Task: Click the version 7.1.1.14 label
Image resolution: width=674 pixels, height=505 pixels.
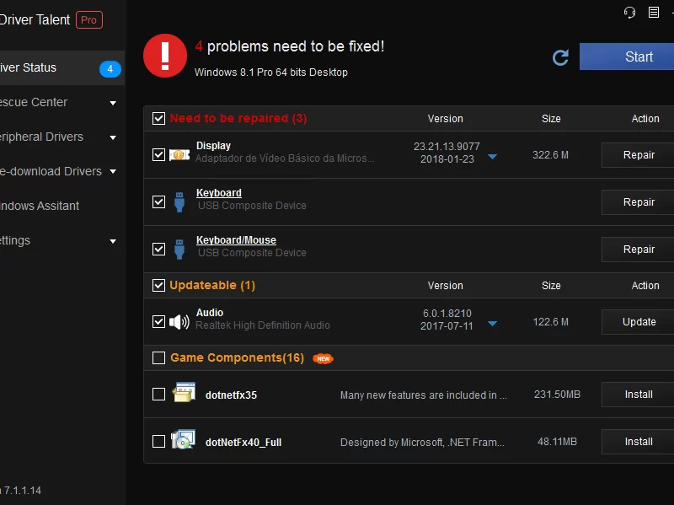Action: pos(21,491)
